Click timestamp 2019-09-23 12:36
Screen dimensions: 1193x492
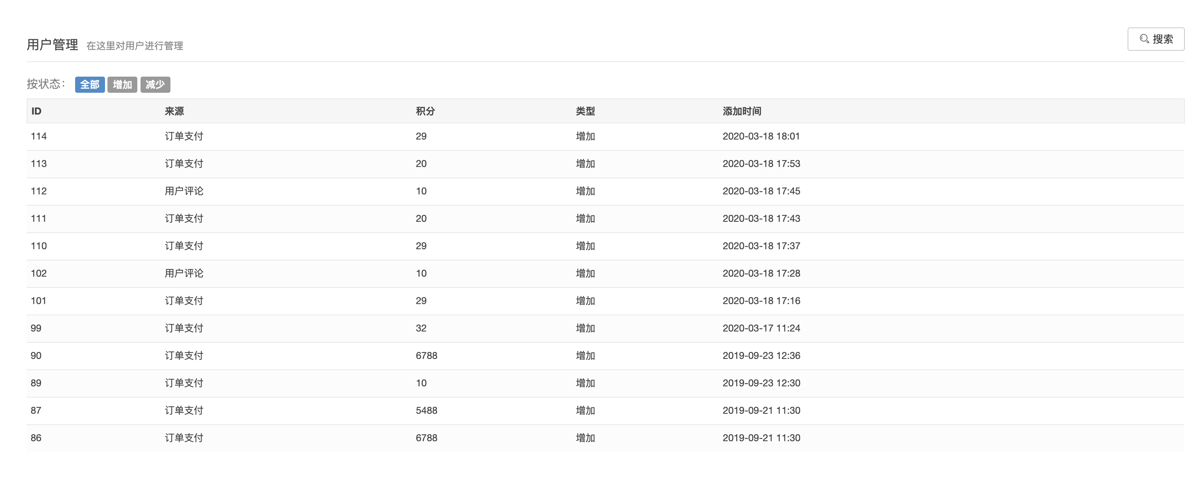coord(761,356)
